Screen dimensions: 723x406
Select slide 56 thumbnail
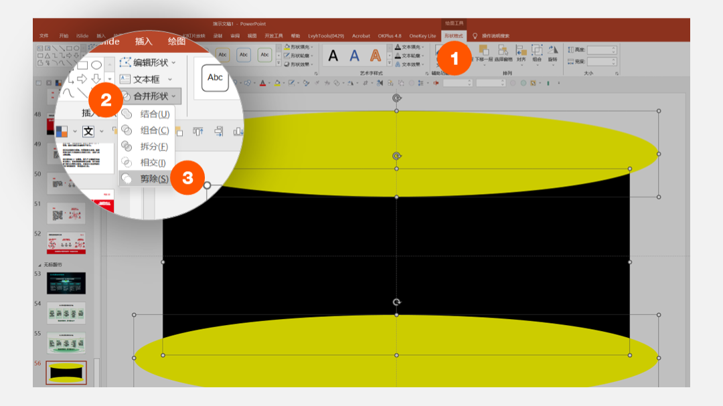[x=66, y=373]
